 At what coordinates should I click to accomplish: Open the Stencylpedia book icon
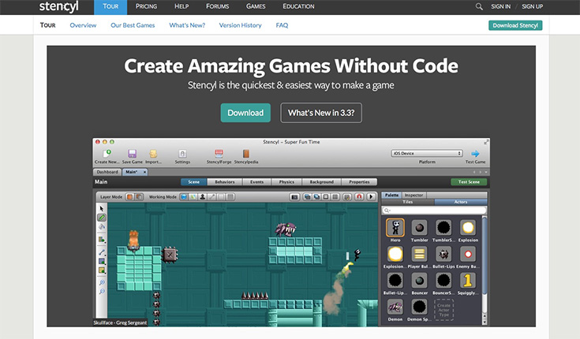click(246, 154)
